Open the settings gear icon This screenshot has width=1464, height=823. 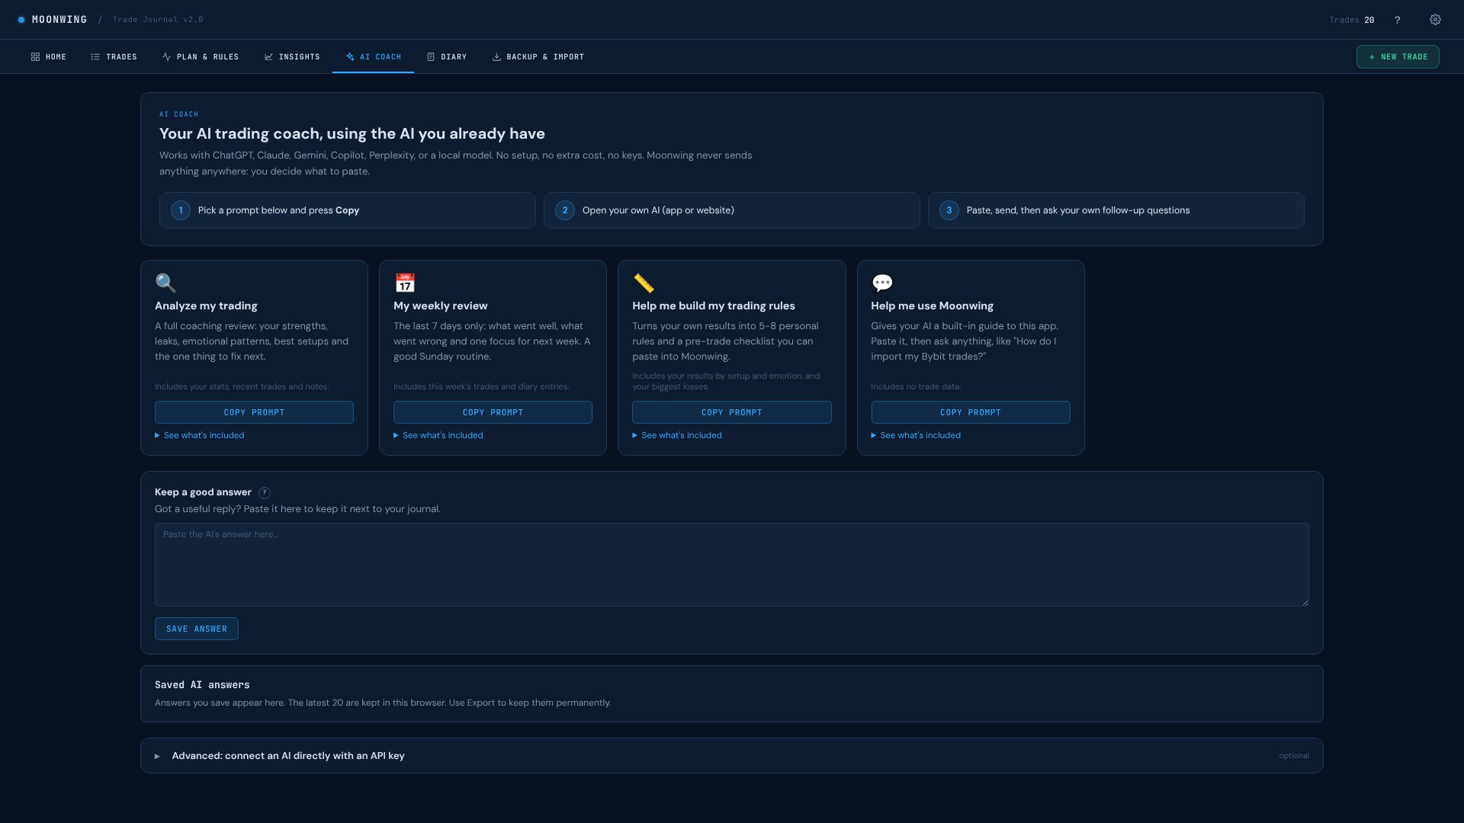coord(1435,20)
